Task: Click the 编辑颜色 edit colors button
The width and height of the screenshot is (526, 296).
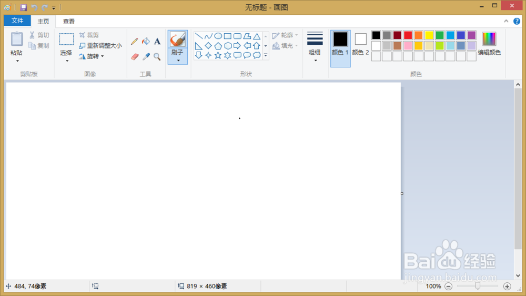Action: point(489,44)
